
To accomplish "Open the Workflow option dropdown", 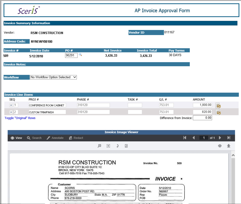I will [x=53, y=77].
